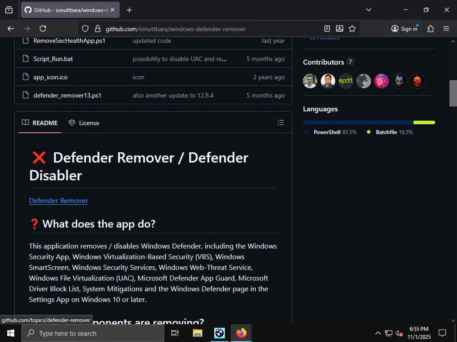Click the file icon beside Script_Run.bat
Viewport: 457px width, 342px height.
25,58
